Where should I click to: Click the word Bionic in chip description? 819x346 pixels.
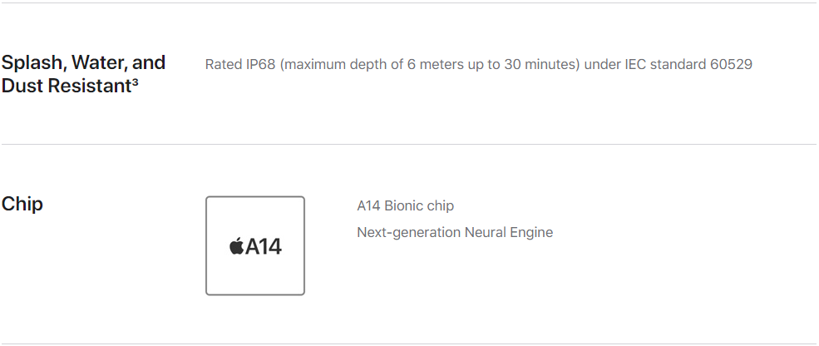point(404,206)
